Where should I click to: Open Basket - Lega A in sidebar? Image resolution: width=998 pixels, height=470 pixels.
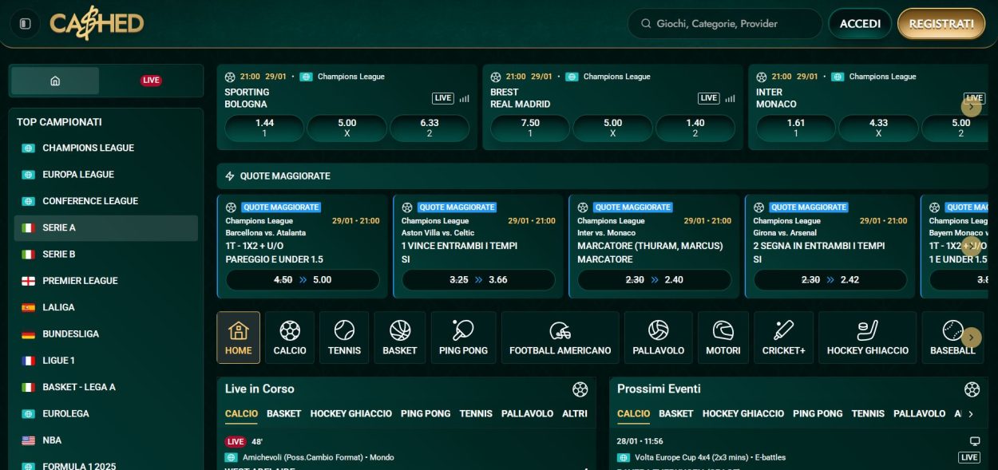click(x=106, y=387)
